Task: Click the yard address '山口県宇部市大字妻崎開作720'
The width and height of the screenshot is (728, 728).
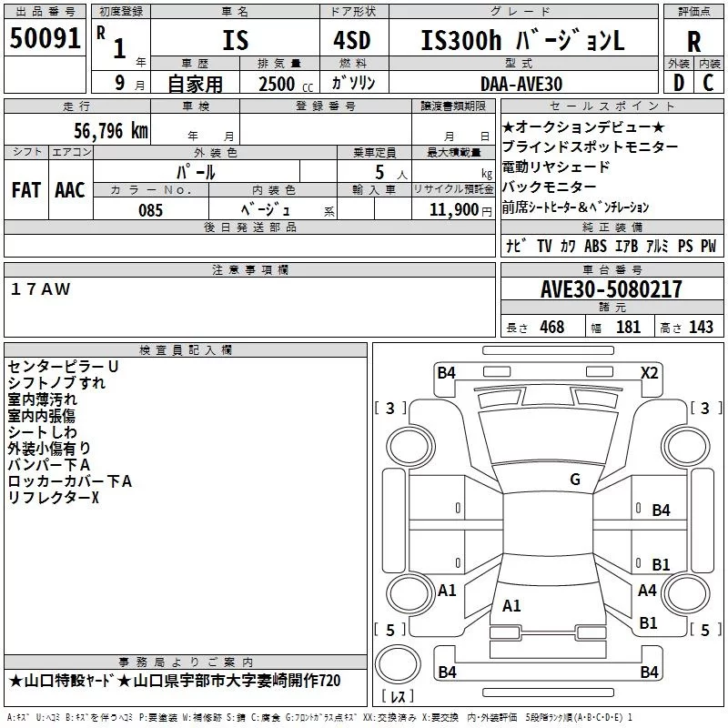Action: (x=238, y=681)
